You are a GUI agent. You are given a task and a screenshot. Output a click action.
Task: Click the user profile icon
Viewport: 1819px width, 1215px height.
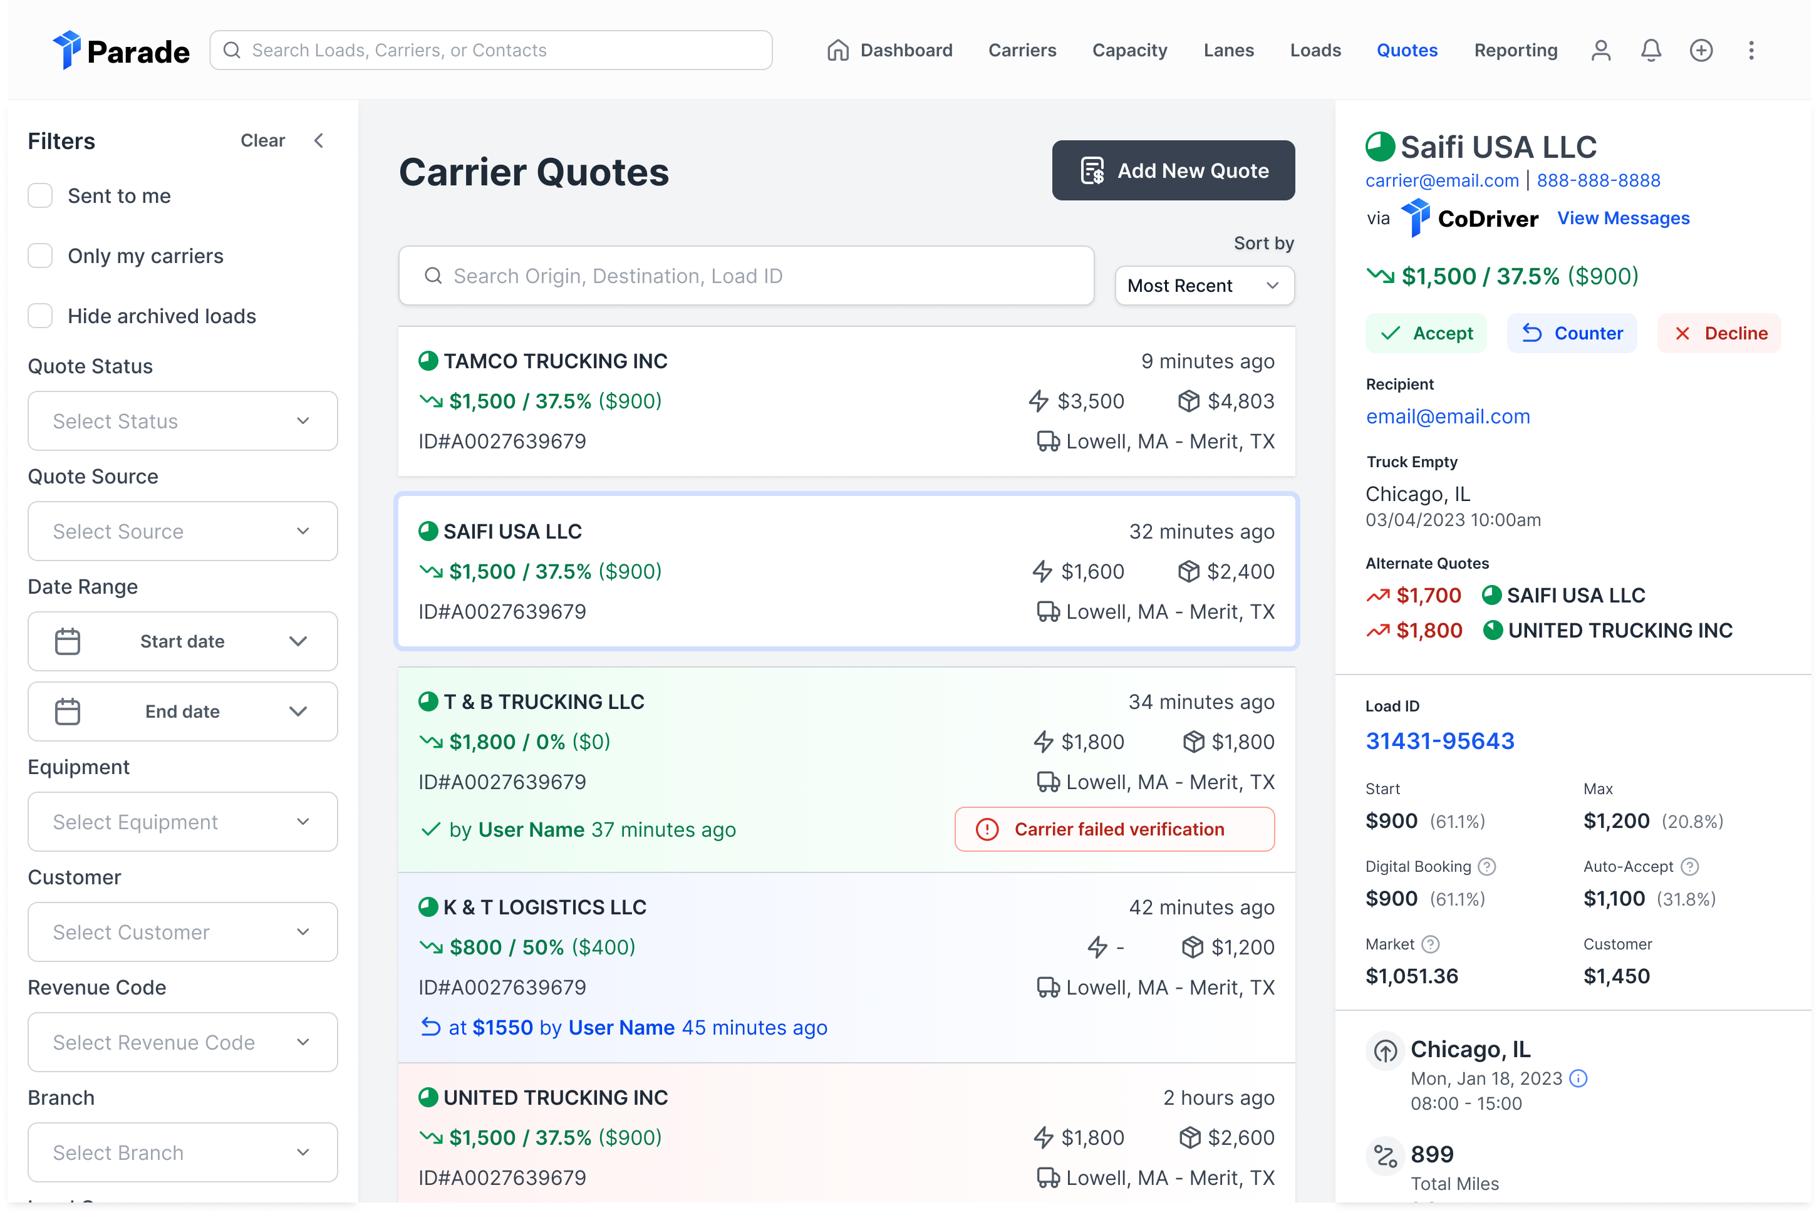(1600, 50)
